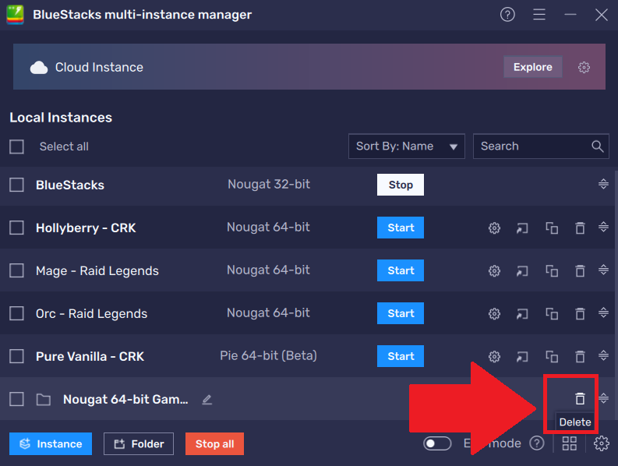Delete the Orc - Raid Legends instance
618x466 pixels.
tap(580, 314)
